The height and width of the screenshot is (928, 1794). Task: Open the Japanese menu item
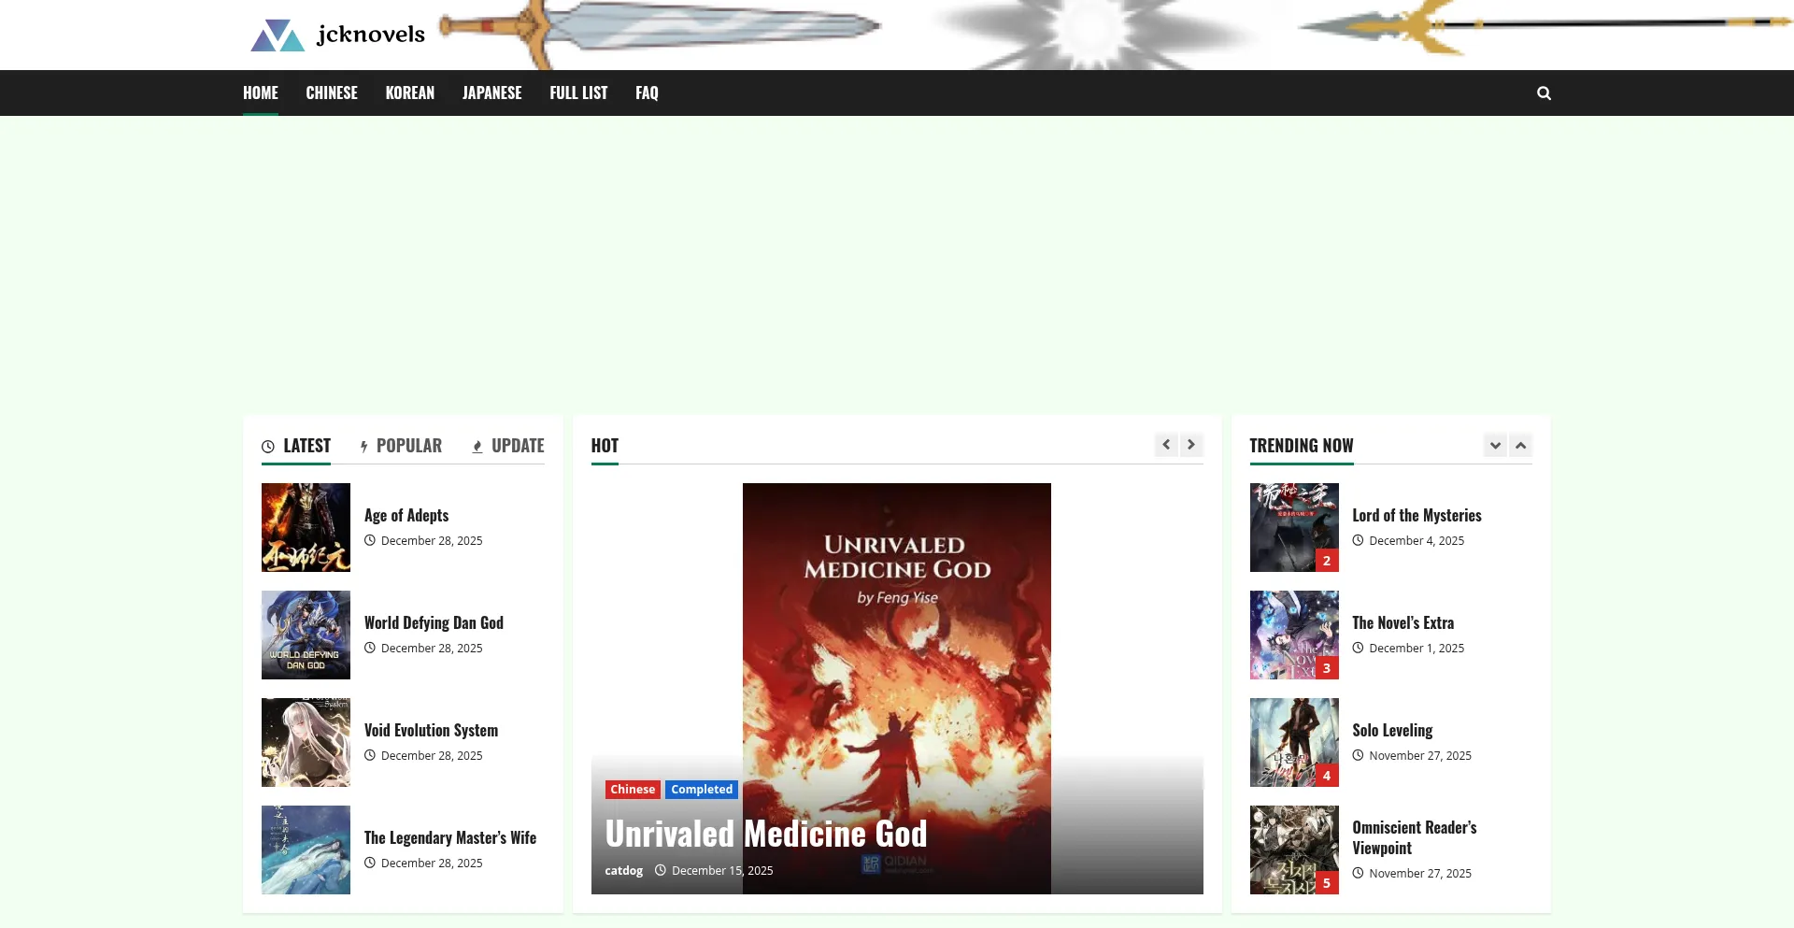coord(492,93)
